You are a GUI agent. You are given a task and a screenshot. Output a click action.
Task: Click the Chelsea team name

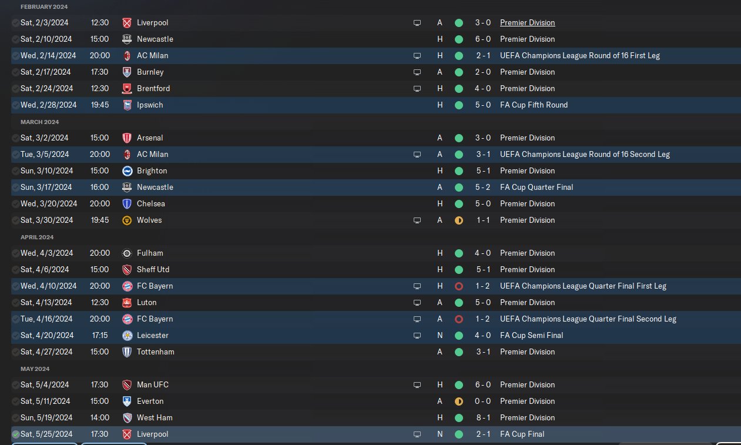coord(150,204)
